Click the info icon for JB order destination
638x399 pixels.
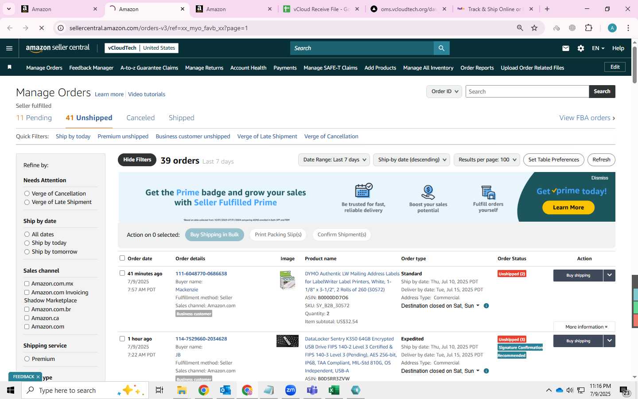pyautogui.click(x=486, y=371)
